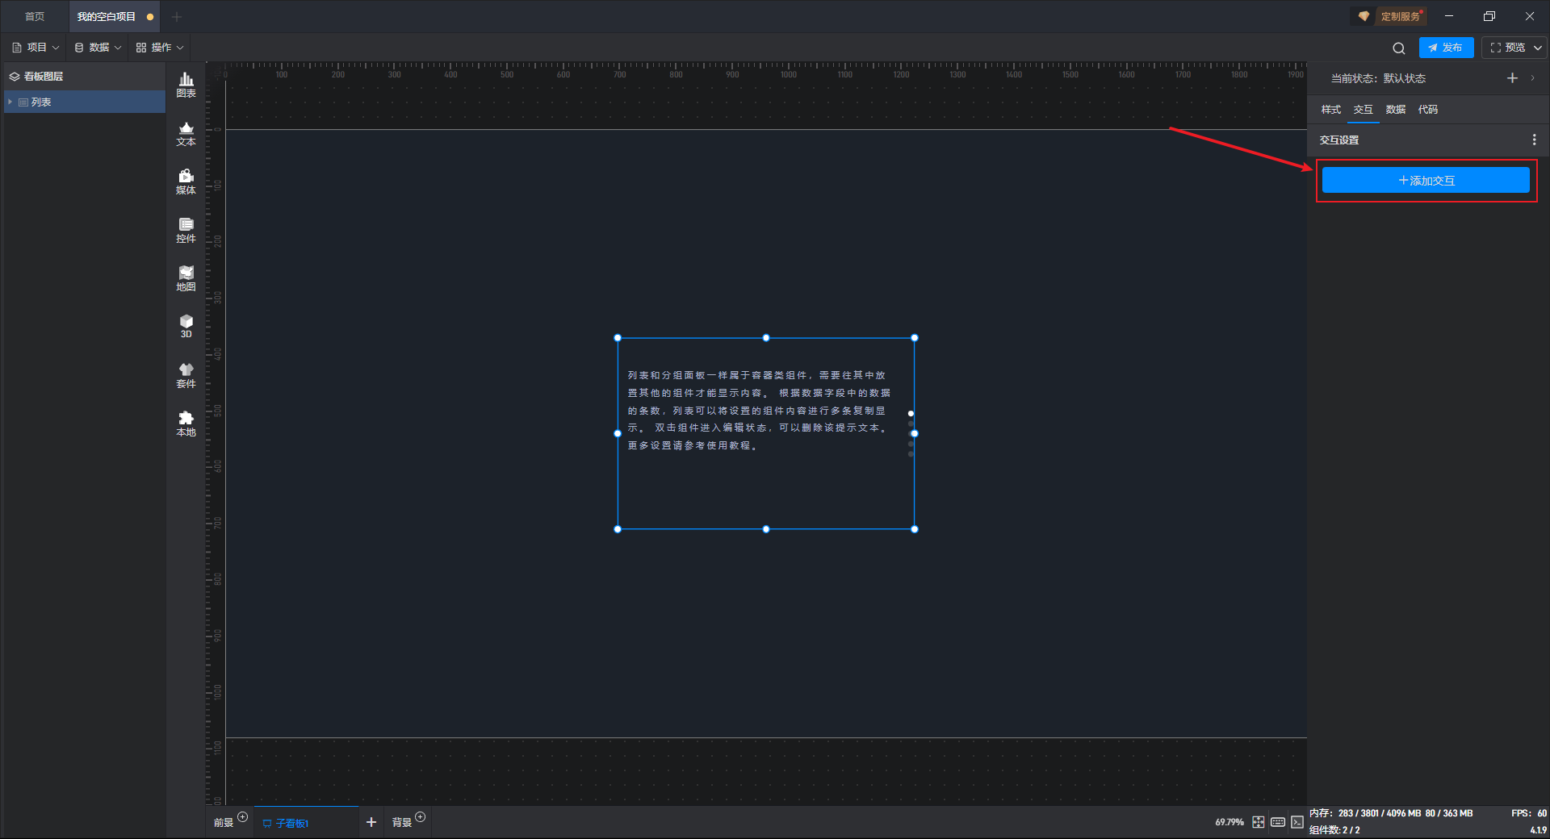The width and height of the screenshot is (1550, 839).
Task: Expand the 预览 dropdown arrow
Action: 1538,48
